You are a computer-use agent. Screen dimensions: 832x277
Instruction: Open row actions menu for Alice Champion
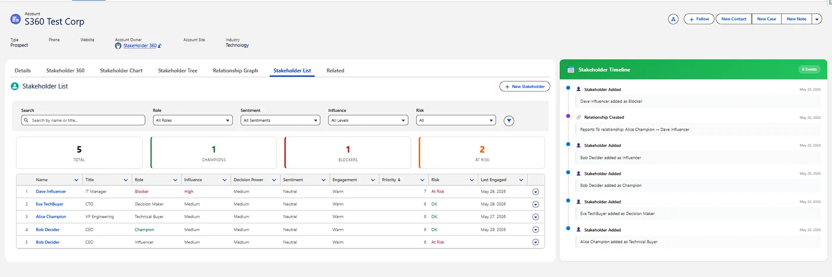point(535,217)
